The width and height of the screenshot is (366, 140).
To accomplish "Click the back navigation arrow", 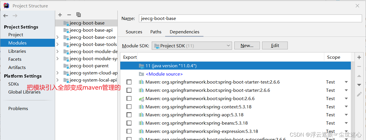I will [x=6, y=16].
